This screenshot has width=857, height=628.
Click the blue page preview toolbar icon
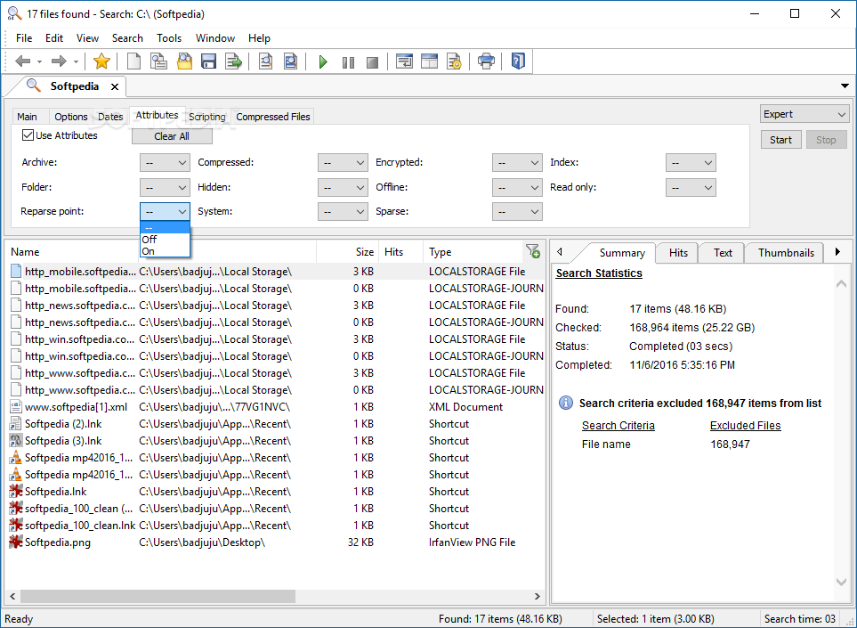[x=291, y=61]
